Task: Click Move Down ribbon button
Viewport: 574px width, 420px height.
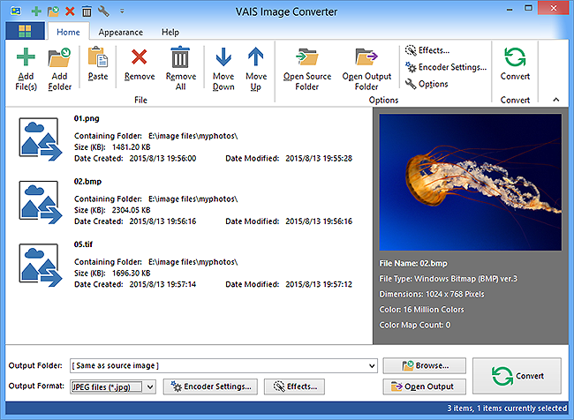Action: [x=223, y=69]
